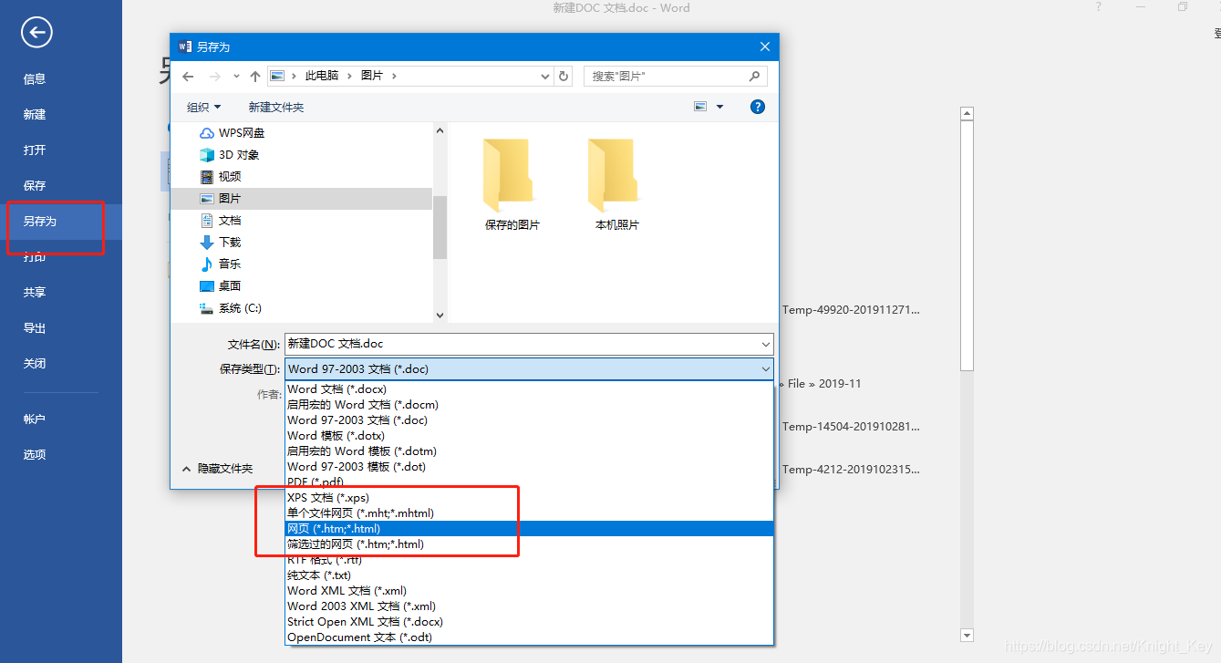Viewport: 1221px width, 663px height.
Task: Open the 组织 dropdown menu
Action: [x=203, y=108]
